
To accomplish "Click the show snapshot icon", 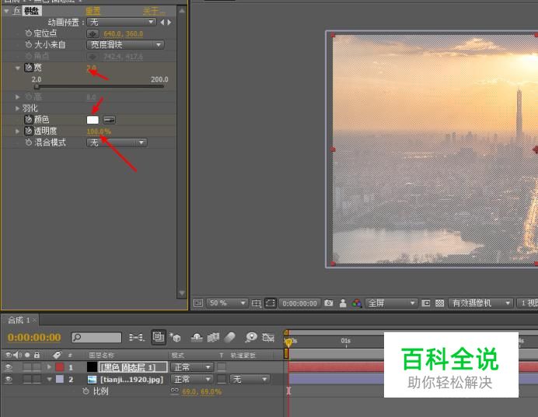I will (343, 303).
